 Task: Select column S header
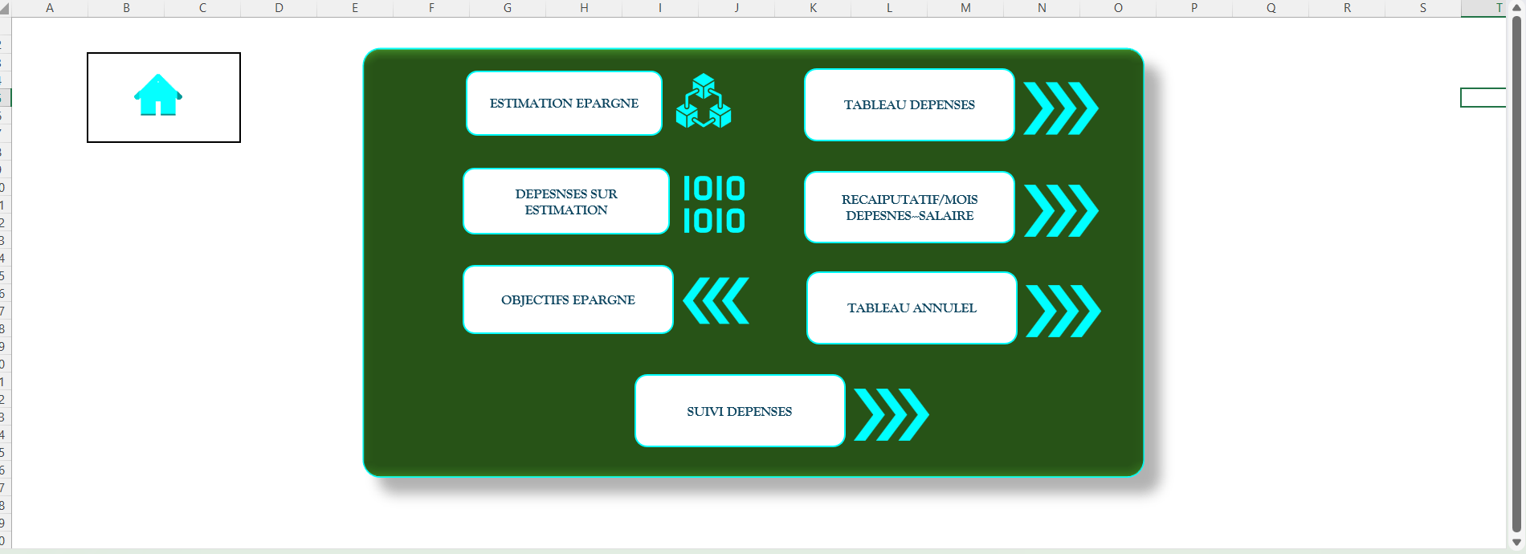point(1423,8)
